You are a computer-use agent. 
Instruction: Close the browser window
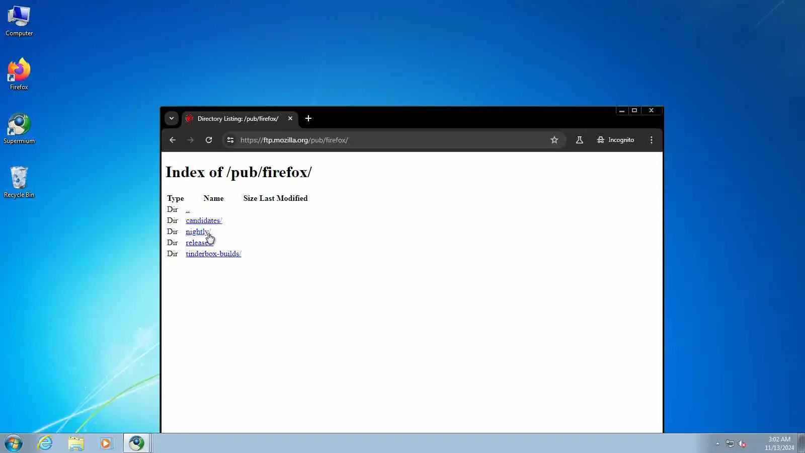(652, 111)
